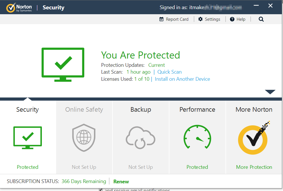This screenshot has height=191, width=283.
Task: Click Install on Another Device
Action: 182,79
